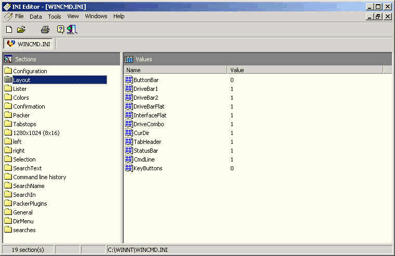The height and width of the screenshot is (256, 395).
Task: Restore the inner WINCMD.INI document window
Action: click(378, 17)
